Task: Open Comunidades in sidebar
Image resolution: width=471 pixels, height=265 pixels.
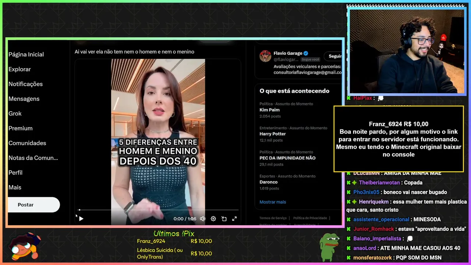Action: tap(27, 143)
